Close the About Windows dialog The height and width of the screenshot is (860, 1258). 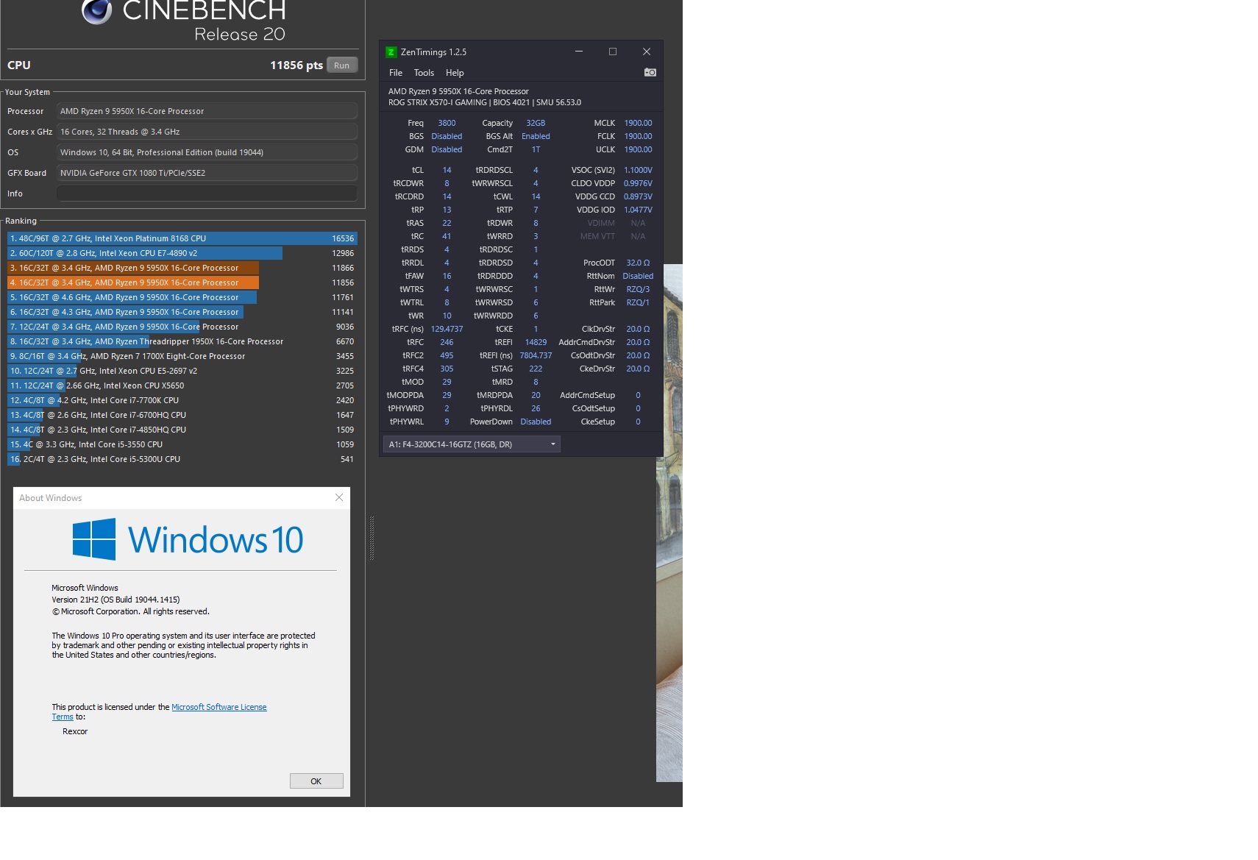[x=339, y=498]
